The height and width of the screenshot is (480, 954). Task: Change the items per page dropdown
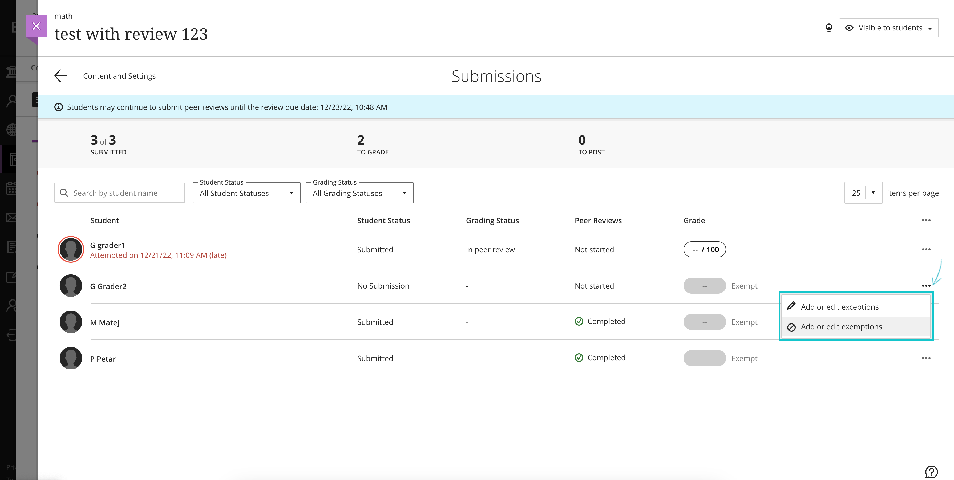[863, 193]
